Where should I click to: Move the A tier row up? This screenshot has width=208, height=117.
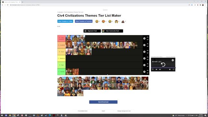148,44
